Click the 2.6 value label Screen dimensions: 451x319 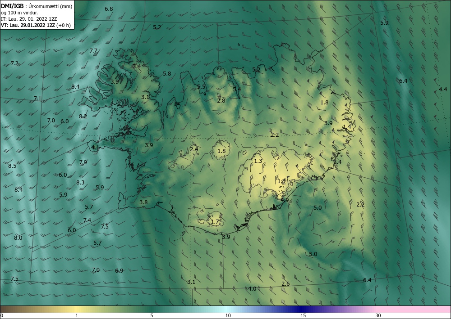pos(285,284)
